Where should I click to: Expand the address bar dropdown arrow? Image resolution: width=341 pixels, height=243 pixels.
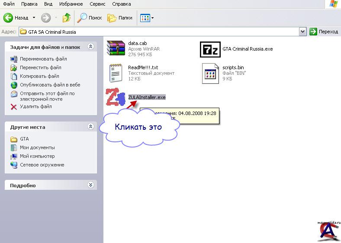(x=302, y=32)
